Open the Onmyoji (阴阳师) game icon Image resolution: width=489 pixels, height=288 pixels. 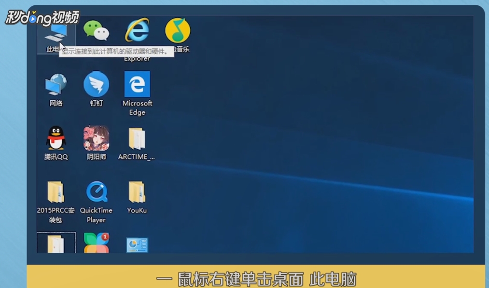click(x=97, y=138)
